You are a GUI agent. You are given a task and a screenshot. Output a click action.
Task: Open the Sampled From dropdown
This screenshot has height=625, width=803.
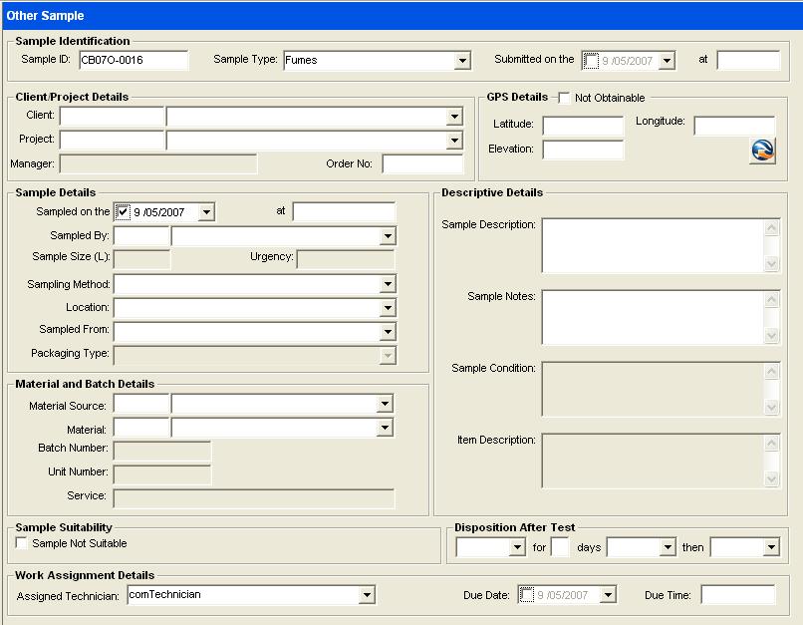point(387,331)
